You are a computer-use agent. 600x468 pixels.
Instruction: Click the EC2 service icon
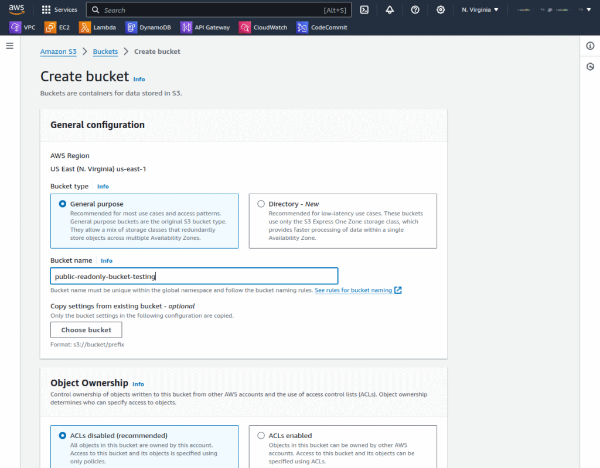click(x=50, y=27)
